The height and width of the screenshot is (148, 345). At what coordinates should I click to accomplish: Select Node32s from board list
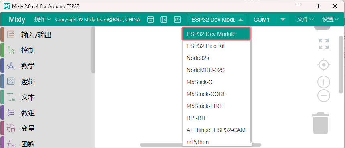216,58
